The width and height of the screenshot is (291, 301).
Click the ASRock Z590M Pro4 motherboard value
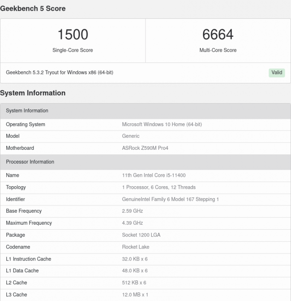(x=145, y=148)
